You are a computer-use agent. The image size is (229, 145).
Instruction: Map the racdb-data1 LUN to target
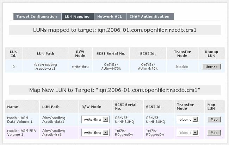[214, 120]
